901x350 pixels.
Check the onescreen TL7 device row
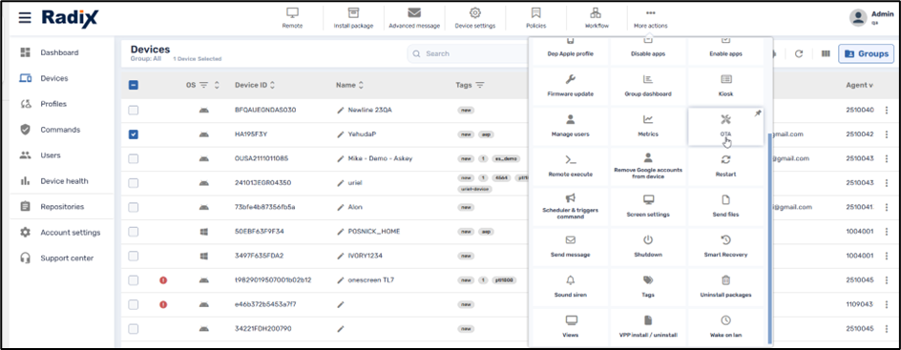(x=133, y=280)
